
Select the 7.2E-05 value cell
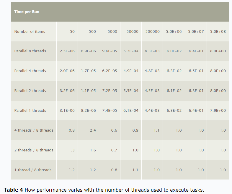tap(110, 91)
